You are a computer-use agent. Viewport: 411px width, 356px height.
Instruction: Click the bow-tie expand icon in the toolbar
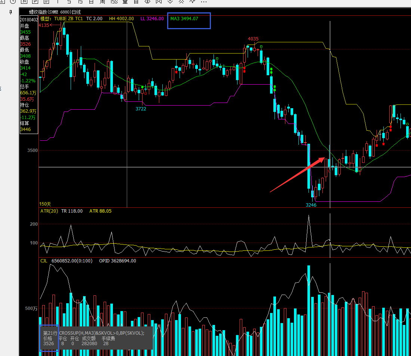click(159, 1)
